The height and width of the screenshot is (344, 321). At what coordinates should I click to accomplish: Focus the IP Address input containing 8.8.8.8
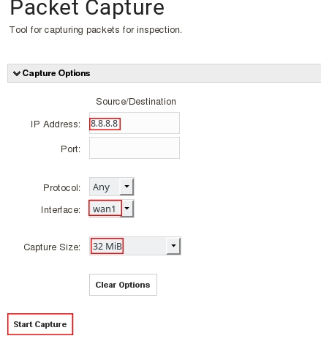135,123
